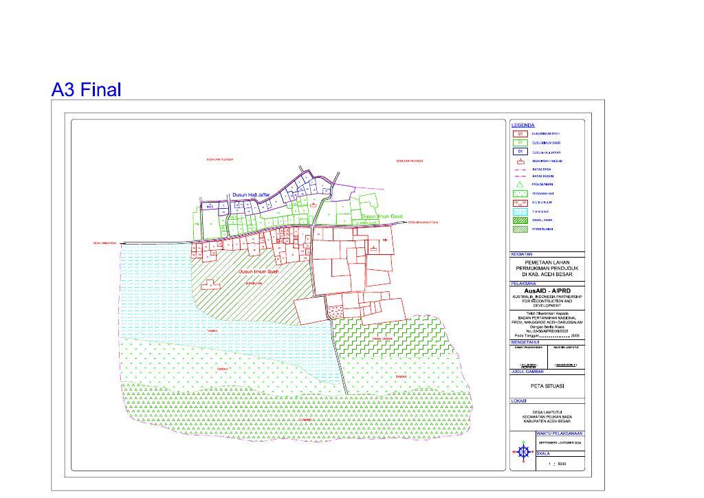
Task: Click the 'KABUPATEN ACEH BESAR' location text
Action: coord(547,421)
